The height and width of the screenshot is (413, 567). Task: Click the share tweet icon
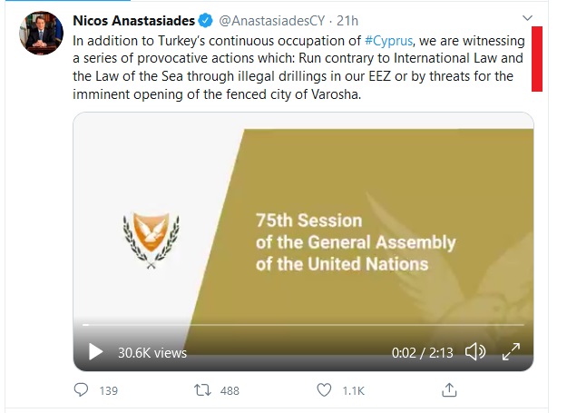click(x=447, y=390)
